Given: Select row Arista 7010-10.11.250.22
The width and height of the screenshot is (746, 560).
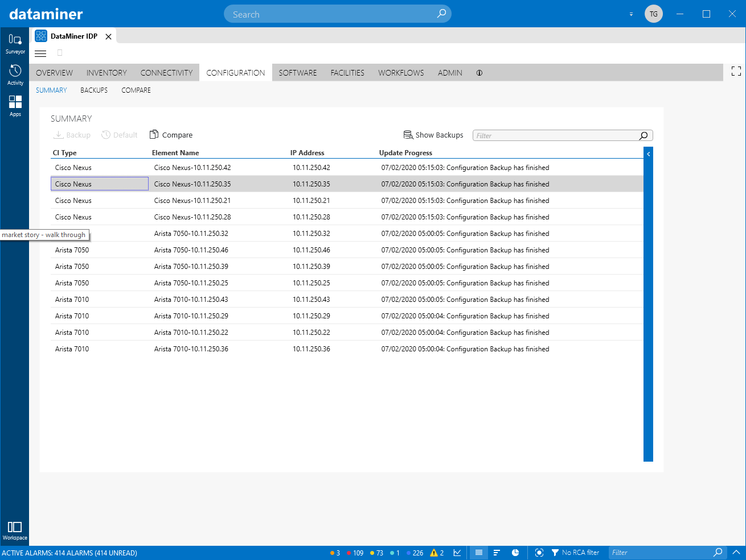Looking at the screenshot, I should pos(347,333).
